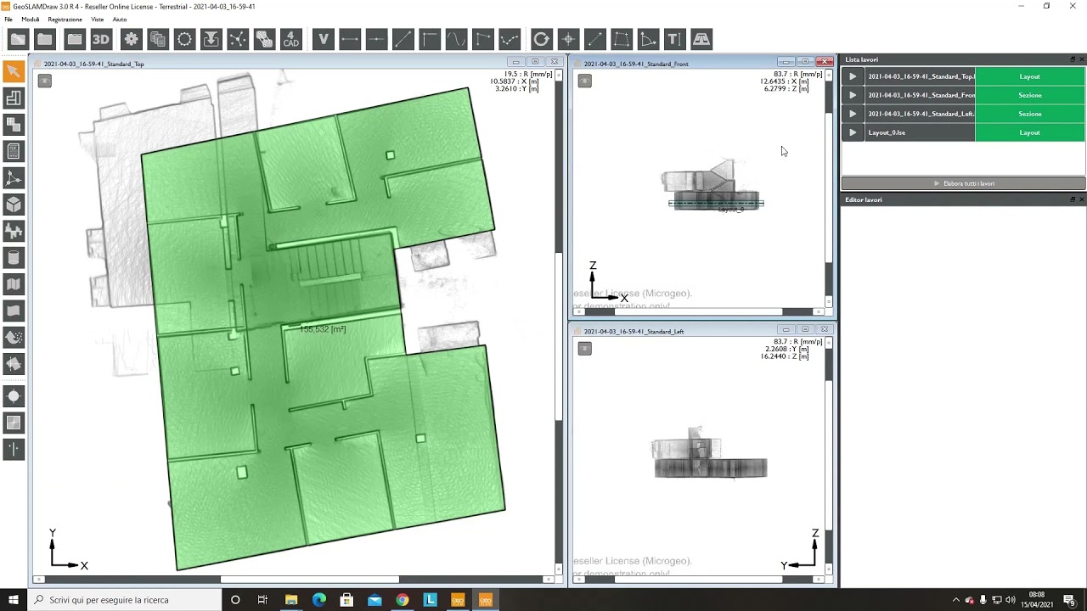1087x611 pixels.
Task: Select the floor plan layout sidebar tool
Action: (x=14, y=98)
